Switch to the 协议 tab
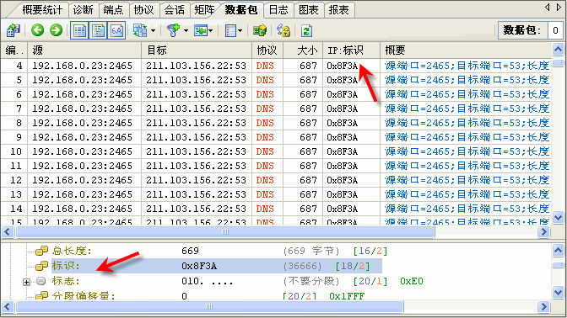567x318 pixels. pyautogui.click(x=143, y=10)
